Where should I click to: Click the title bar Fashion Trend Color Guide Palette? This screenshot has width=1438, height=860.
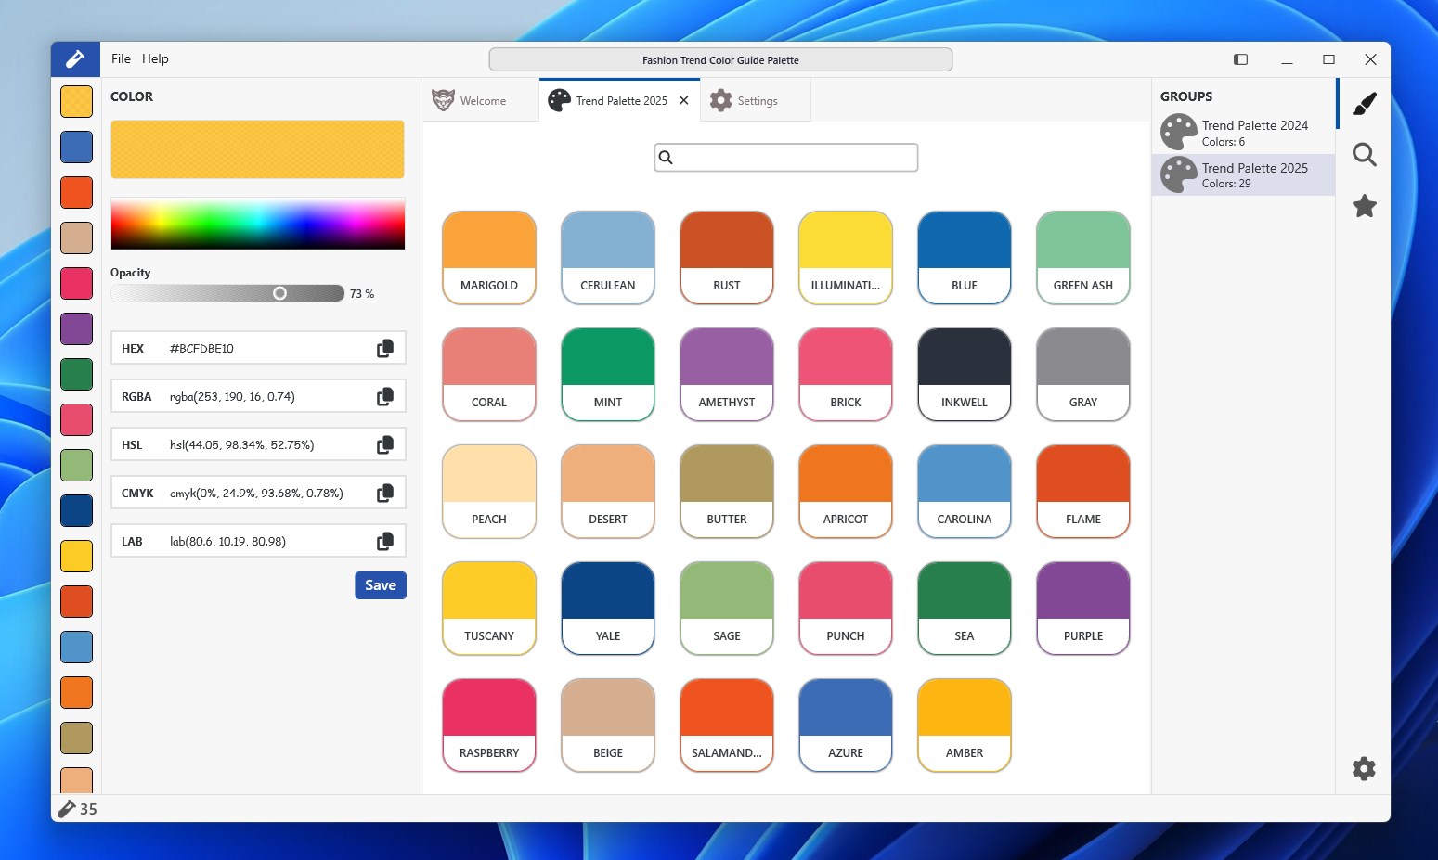point(720,59)
